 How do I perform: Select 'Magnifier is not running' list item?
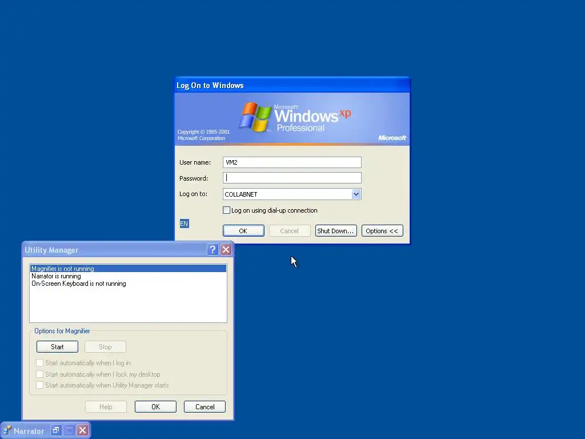tap(129, 269)
